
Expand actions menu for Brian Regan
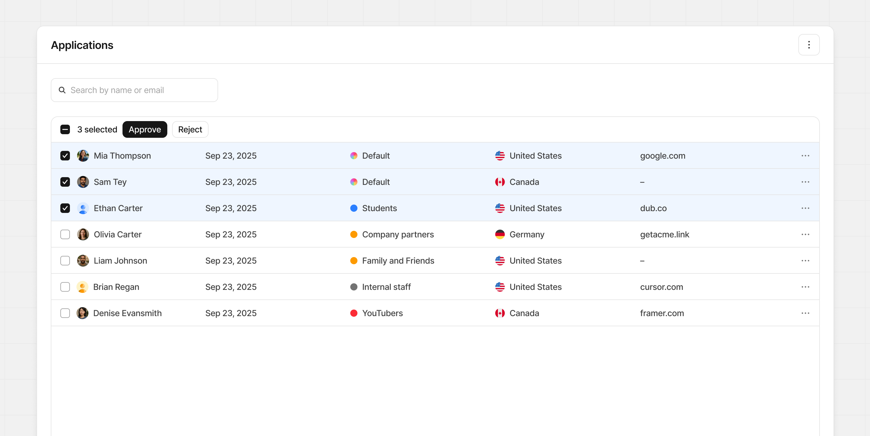[x=805, y=287]
